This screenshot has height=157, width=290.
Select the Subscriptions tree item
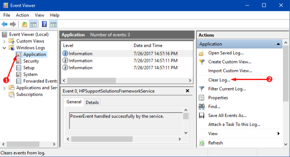(29, 95)
